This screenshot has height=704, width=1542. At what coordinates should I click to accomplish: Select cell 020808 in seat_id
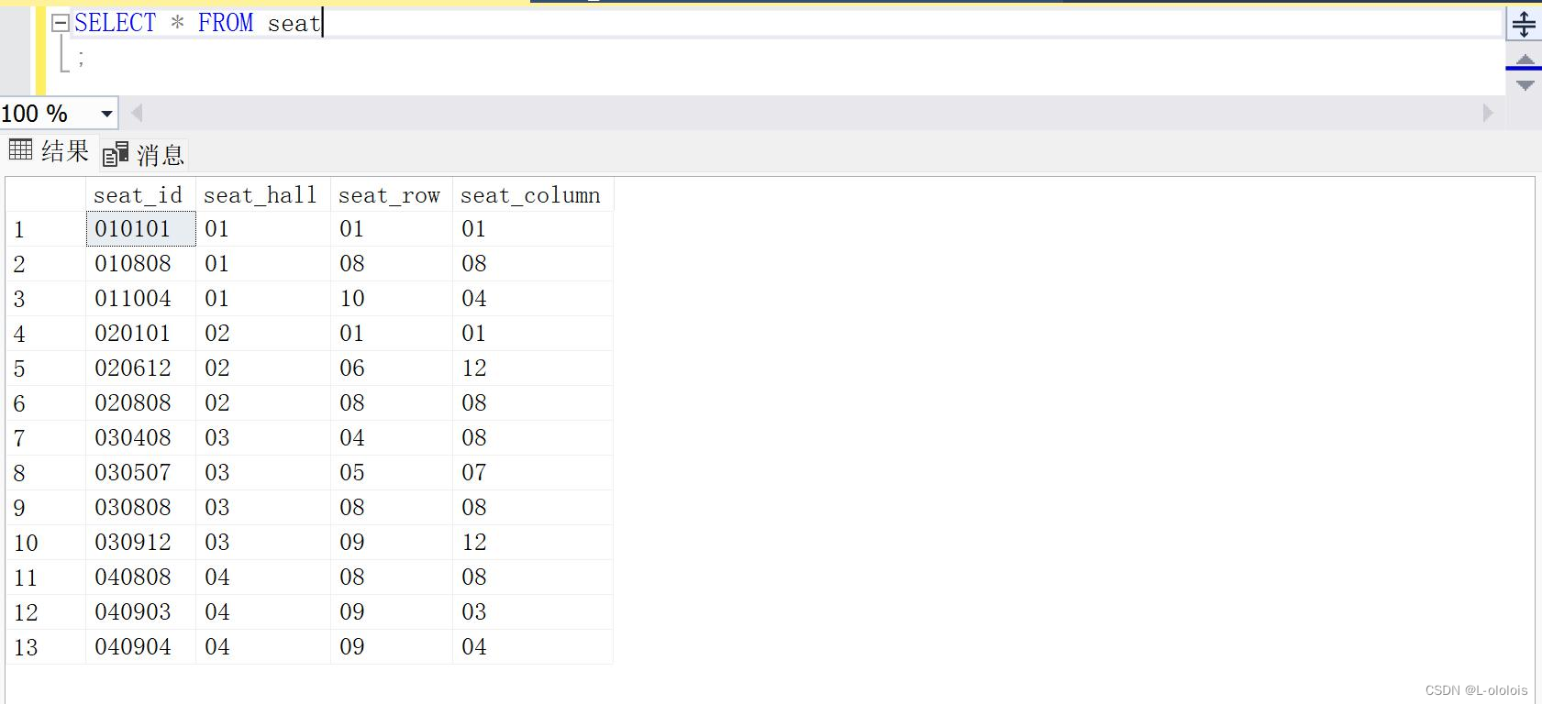point(140,403)
